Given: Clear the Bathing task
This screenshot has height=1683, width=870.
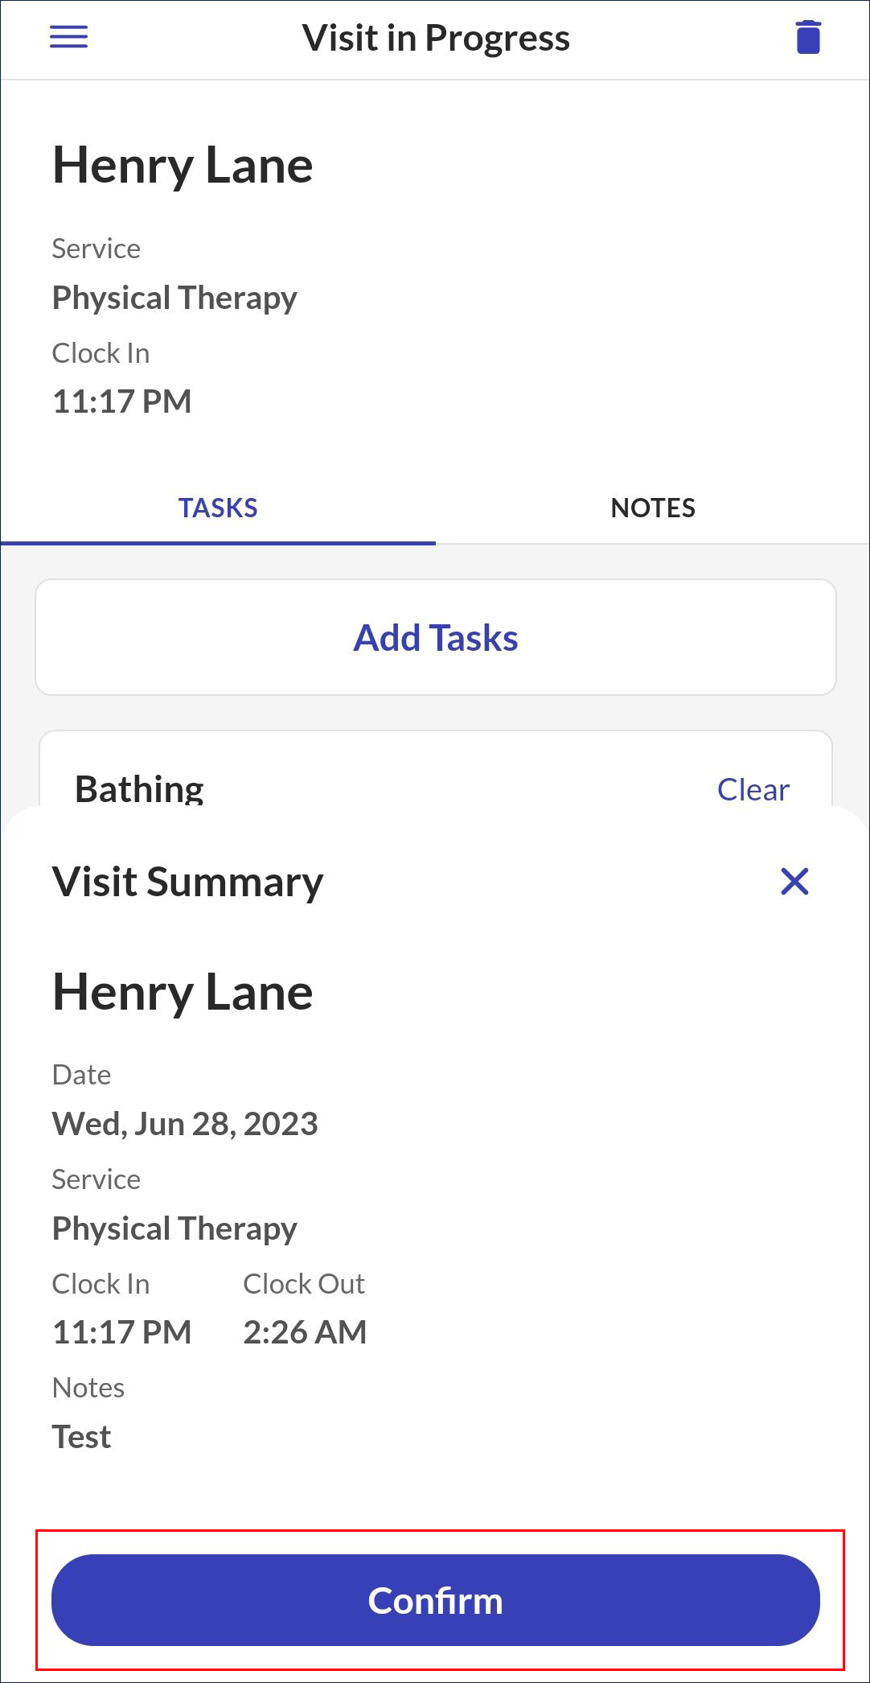Looking at the screenshot, I should click(x=753, y=790).
